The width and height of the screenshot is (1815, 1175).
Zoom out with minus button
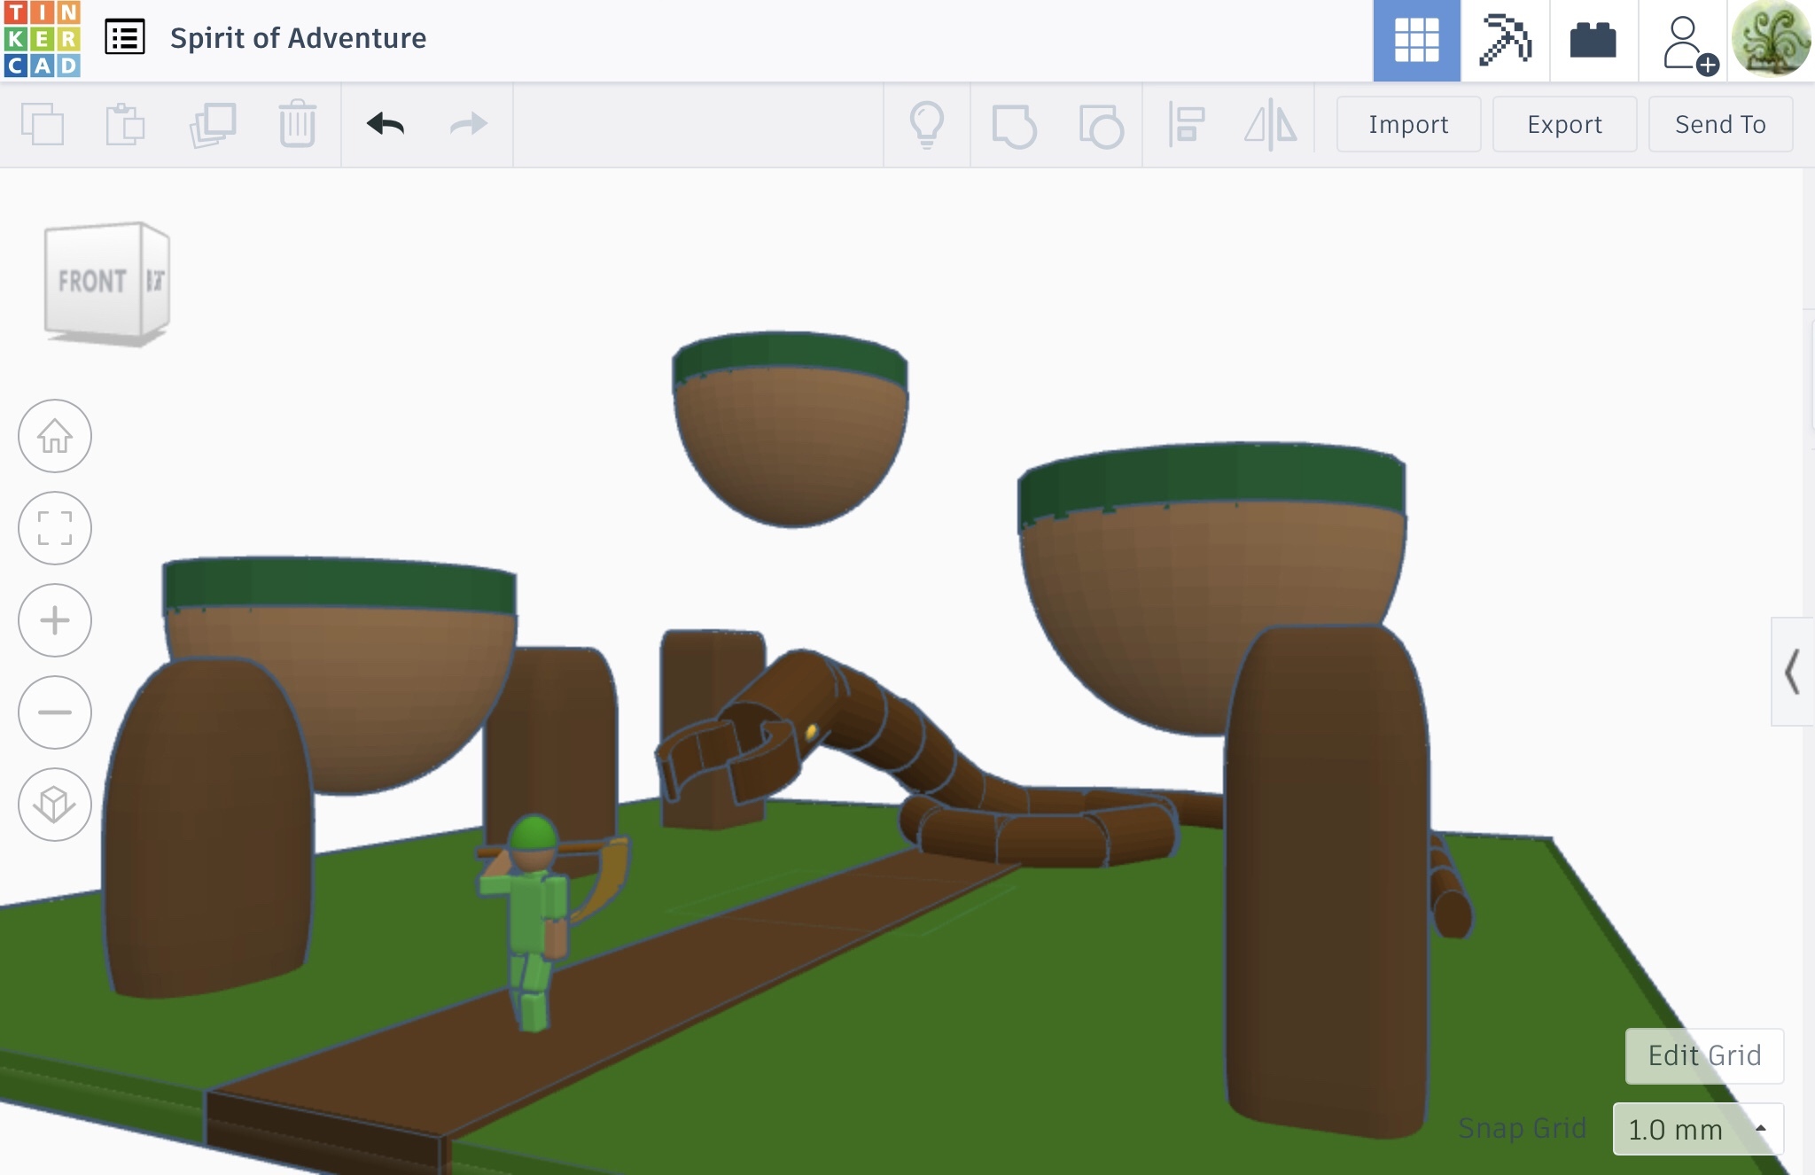pyautogui.click(x=55, y=712)
